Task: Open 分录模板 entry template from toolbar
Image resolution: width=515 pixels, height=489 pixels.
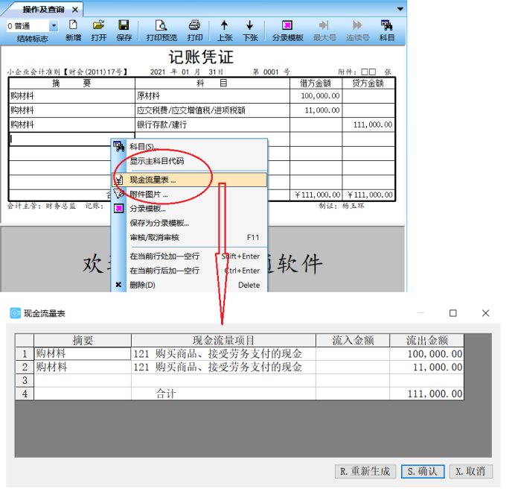Action: (x=287, y=30)
